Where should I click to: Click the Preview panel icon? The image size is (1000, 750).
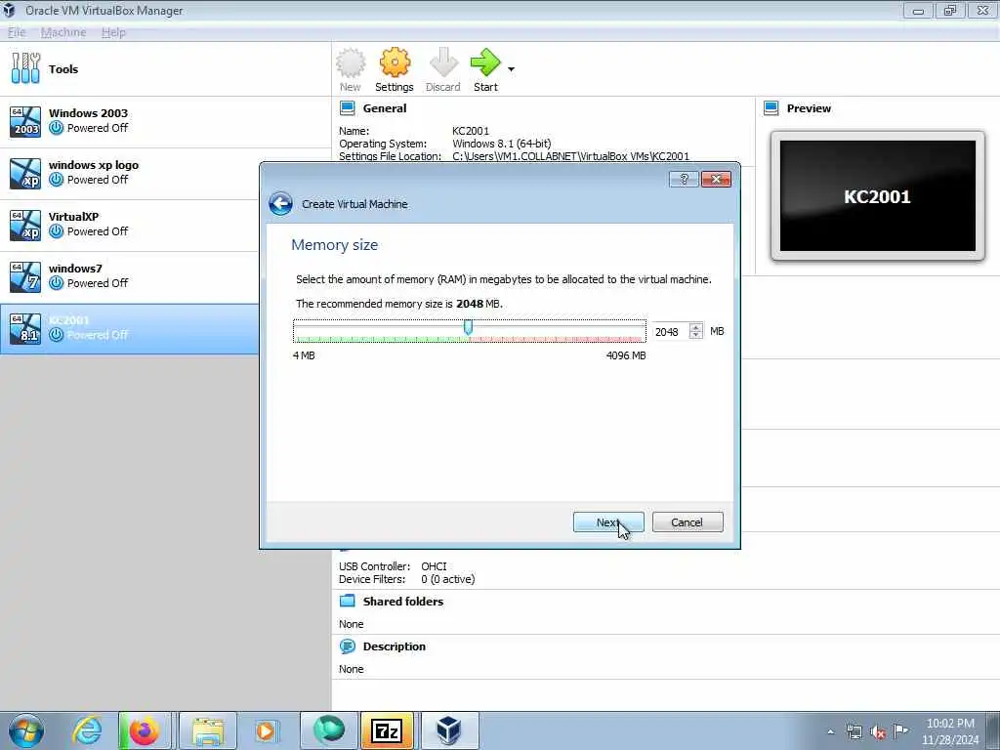771,108
